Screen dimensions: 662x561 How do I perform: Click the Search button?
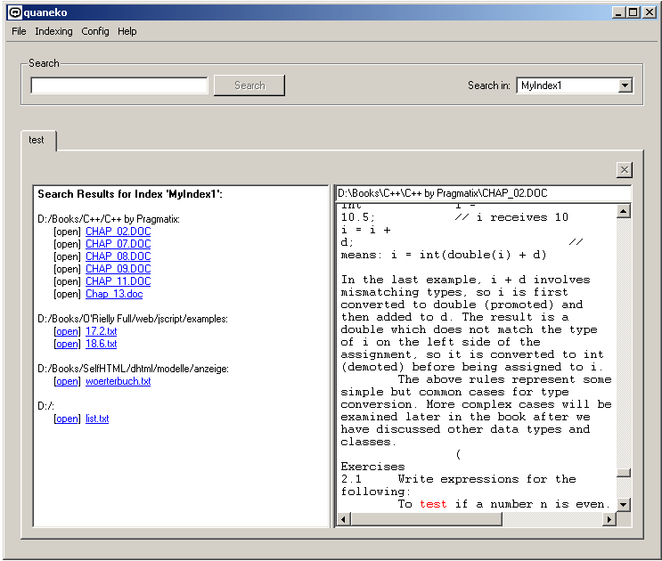(x=249, y=85)
